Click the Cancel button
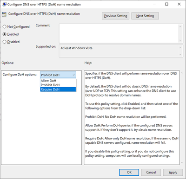The image size is (186, 179). (151, 173)
